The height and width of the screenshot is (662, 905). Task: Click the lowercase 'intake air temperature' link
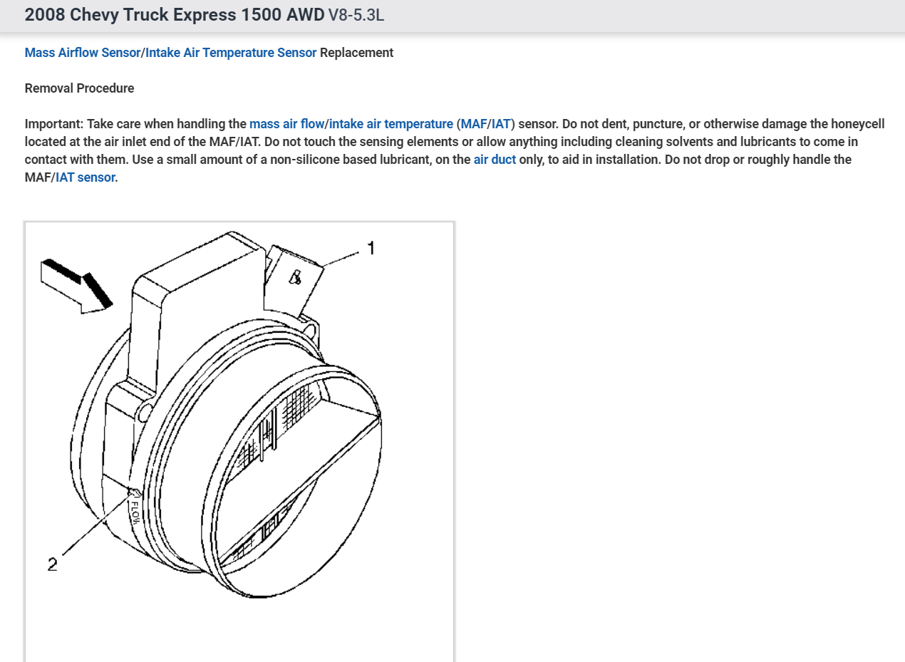click(x=391, y=124)
